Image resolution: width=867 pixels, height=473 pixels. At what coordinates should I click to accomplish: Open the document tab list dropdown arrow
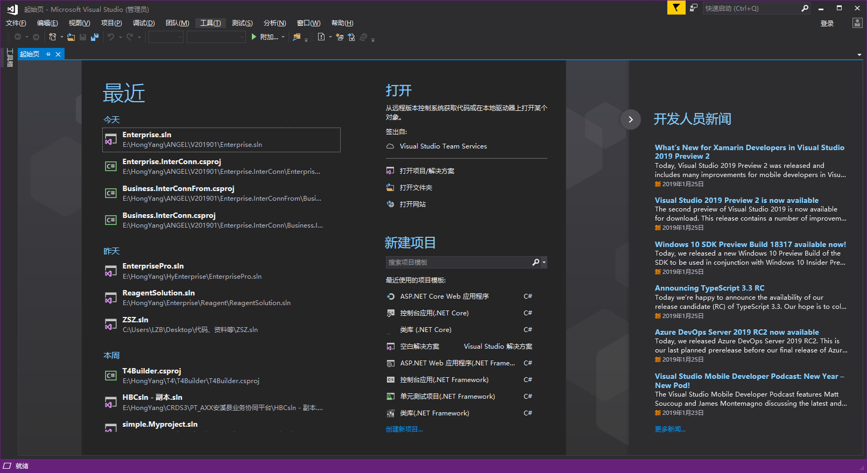tap(859, 54)
